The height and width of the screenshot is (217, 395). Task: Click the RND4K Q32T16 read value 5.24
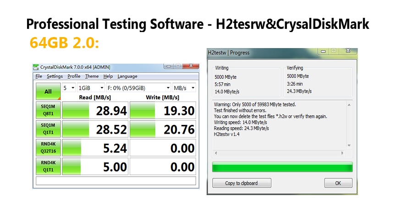coord(115,148)
